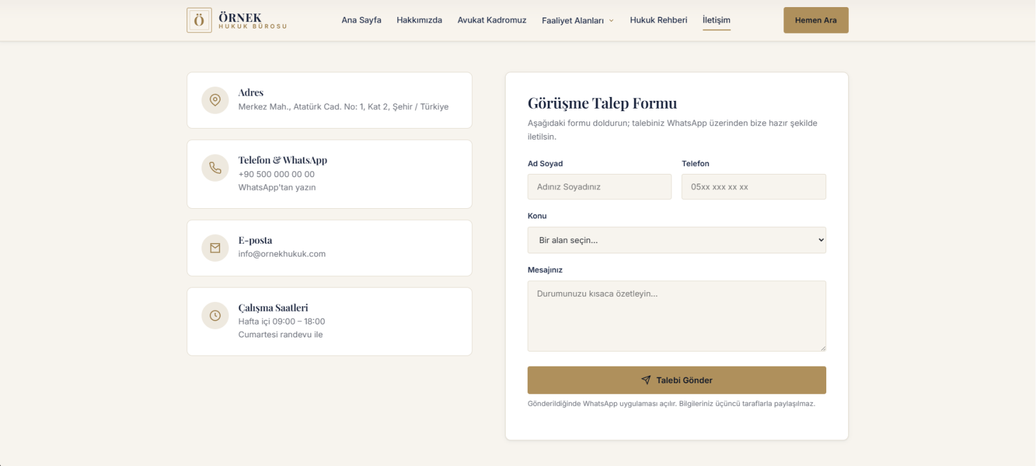1036x466 pixels.
Task: Click the Hemen Ara button
Action: point(816,20)
